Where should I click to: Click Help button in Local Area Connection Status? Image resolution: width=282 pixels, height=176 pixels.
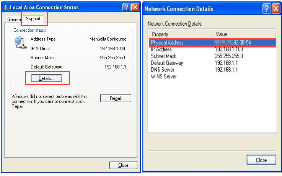[x=126, y=7]
